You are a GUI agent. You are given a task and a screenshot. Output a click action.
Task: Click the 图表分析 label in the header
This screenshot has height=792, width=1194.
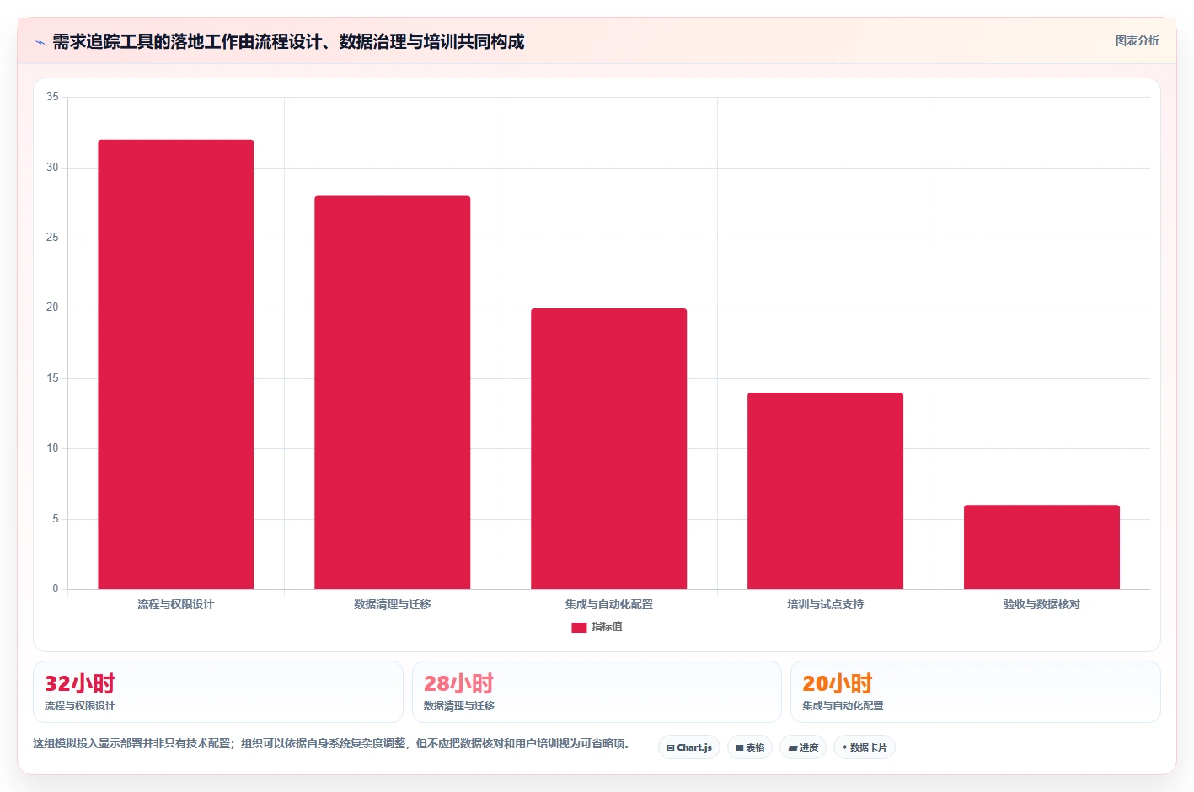click(x=1137, y=40)
